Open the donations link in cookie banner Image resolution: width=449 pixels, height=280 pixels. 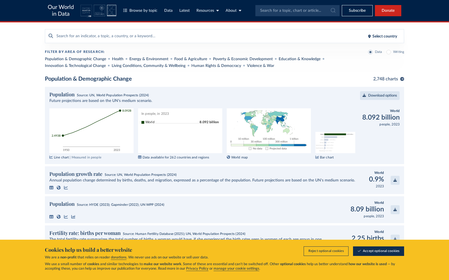pyautogui.click(x=118, y=257)
